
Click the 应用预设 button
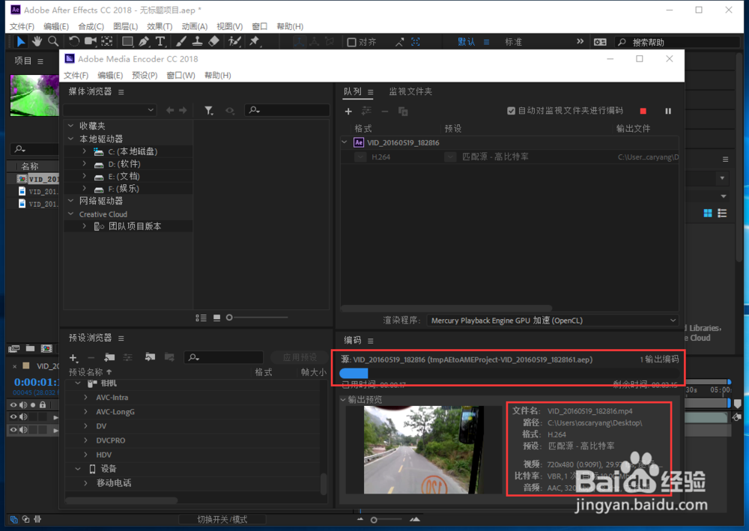(298, 357)
